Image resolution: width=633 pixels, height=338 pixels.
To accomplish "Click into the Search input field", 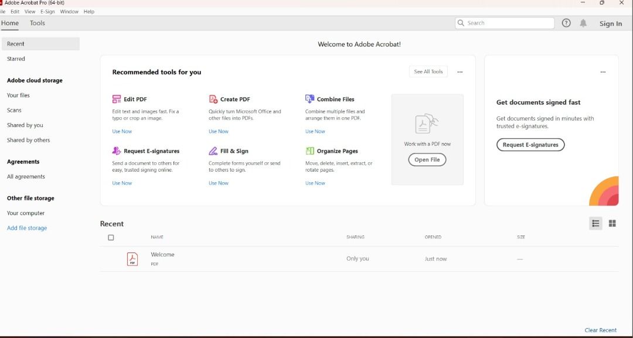I will point(505,23).
